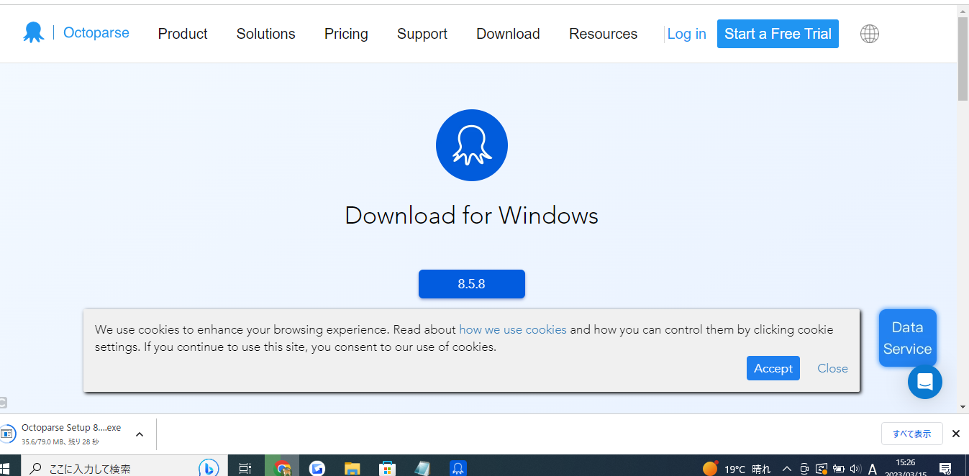Open the chat support bubble
The width and height of the screenshot is (969, 476).
click(x=925, y=382)
